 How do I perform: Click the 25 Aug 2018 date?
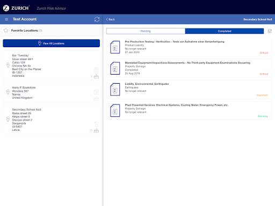coord(132,73)
